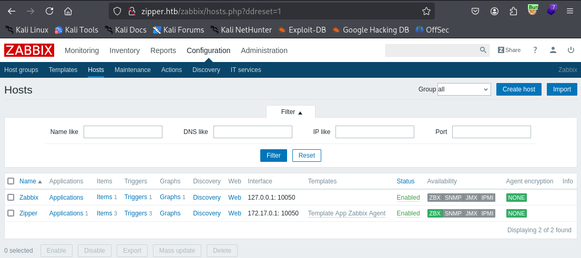
Task: Open Triggers link for Zabbix host
Action: coord(136,197)
